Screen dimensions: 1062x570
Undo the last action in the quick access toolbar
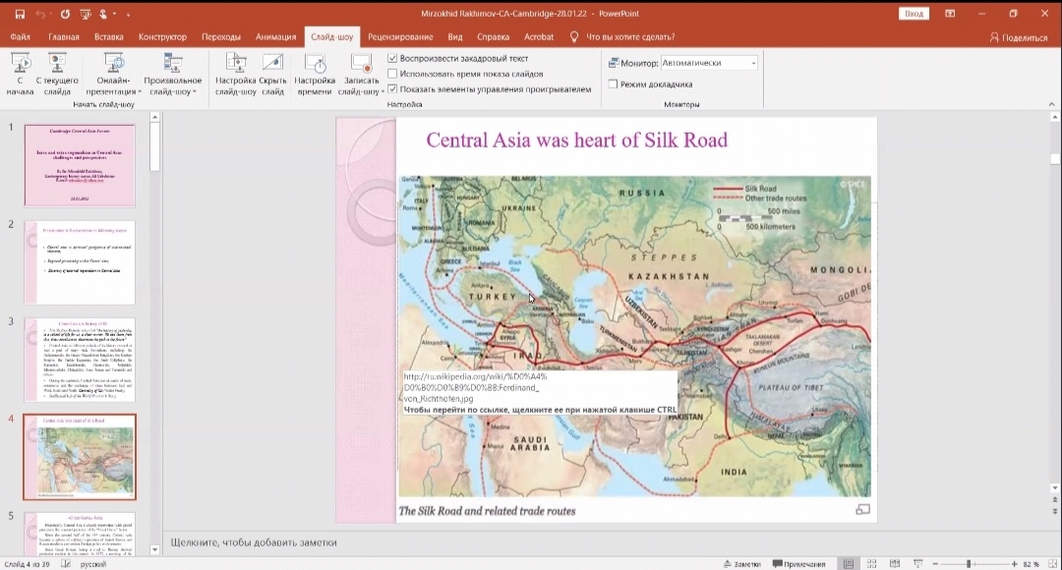tap(40, 14)
